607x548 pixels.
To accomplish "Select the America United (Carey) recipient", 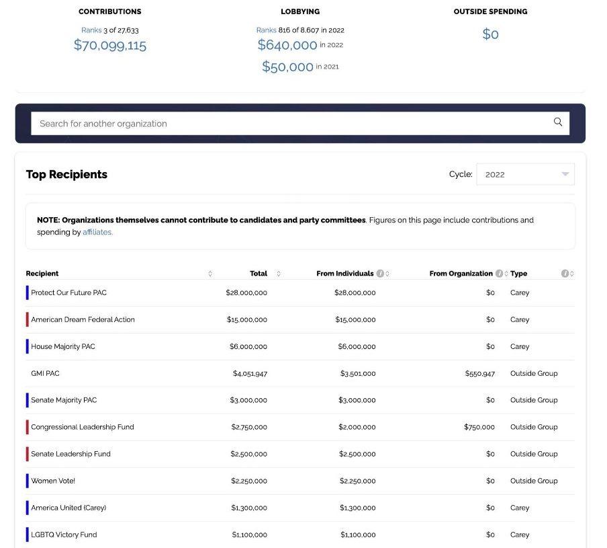I will (x=68, y=508).
